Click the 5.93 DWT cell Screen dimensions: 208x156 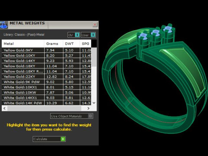click(x=71, y=61)
